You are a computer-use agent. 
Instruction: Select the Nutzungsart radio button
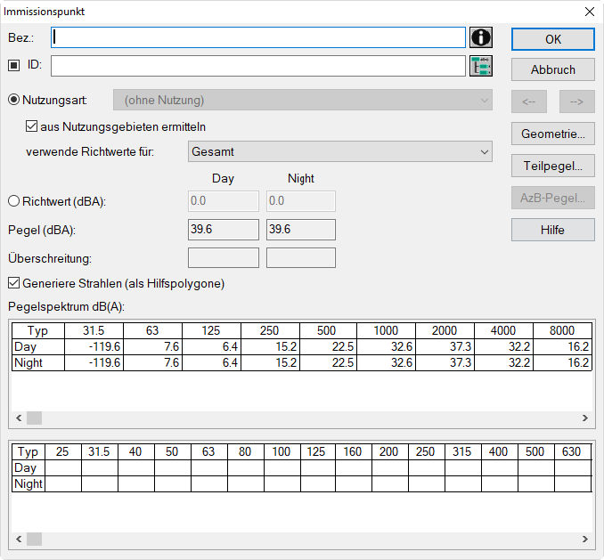coord(14,100)
